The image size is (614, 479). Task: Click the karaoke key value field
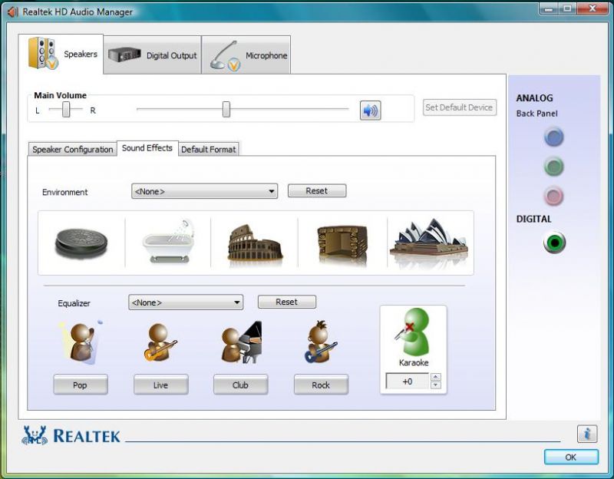(407, 382)
